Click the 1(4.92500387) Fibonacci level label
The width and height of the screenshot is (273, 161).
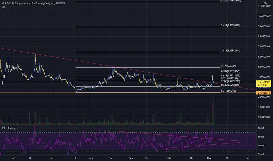[x=228, y=66]
